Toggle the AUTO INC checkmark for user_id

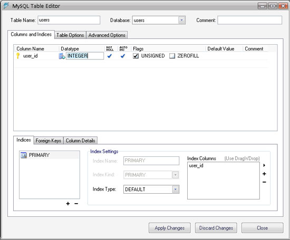(123, 56)
